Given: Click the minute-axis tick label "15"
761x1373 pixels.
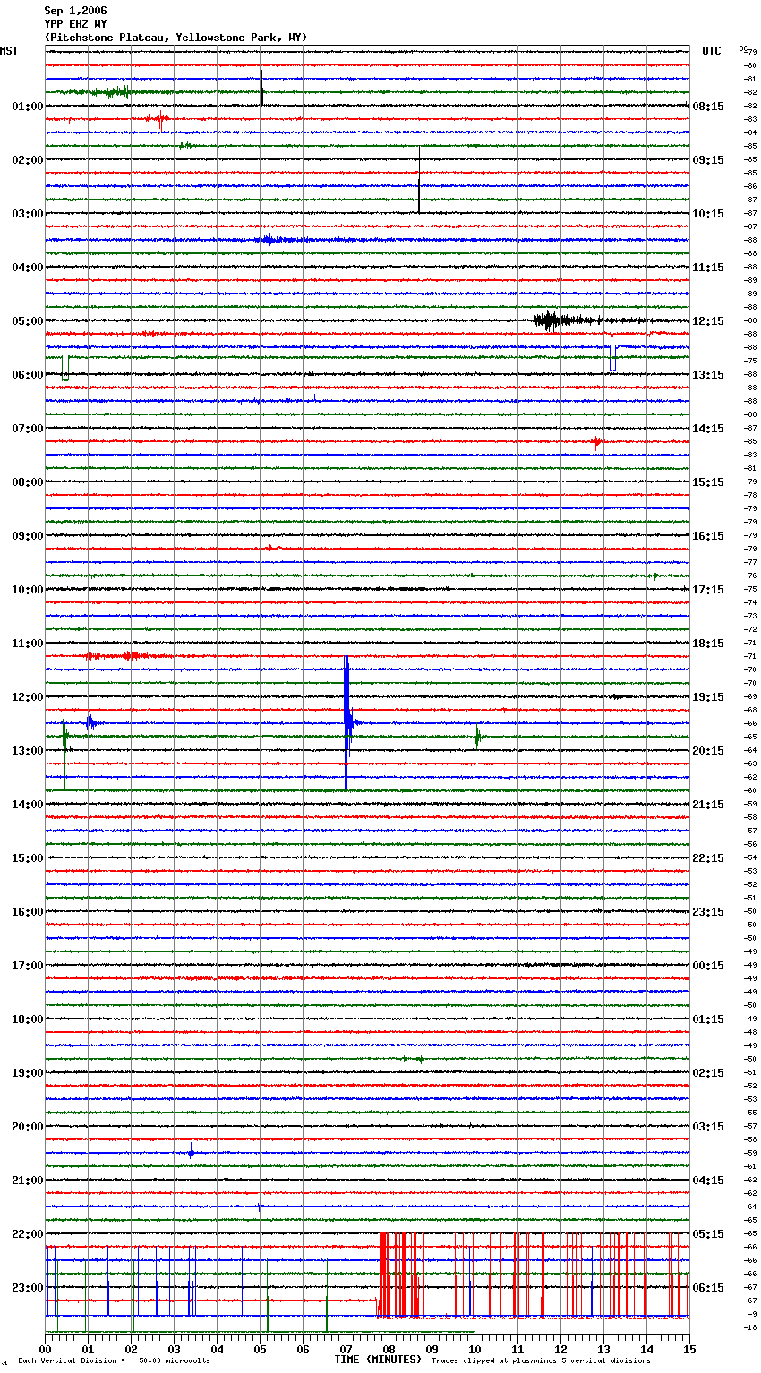Looking at the screenshot, I should click(x=689, y=1348).
